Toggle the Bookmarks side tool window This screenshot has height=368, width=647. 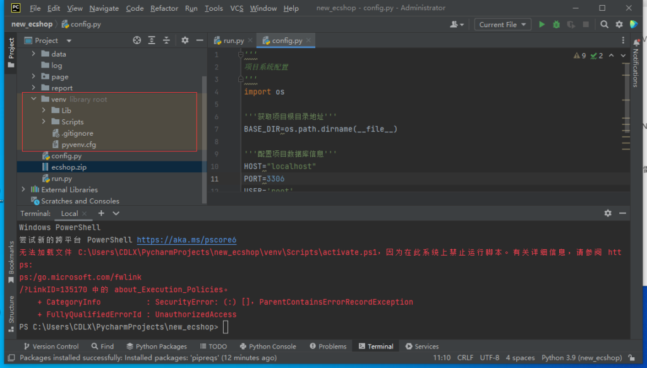point(11,260)
